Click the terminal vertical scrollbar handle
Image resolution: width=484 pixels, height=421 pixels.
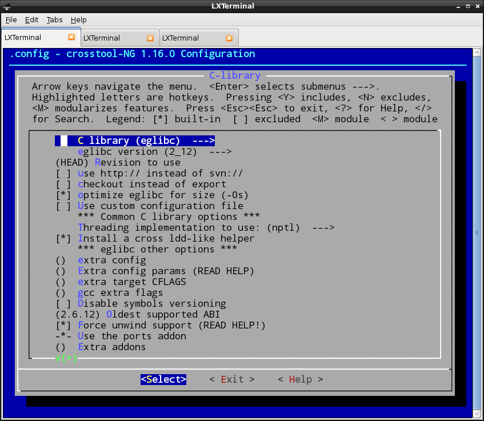pos(477,232)
